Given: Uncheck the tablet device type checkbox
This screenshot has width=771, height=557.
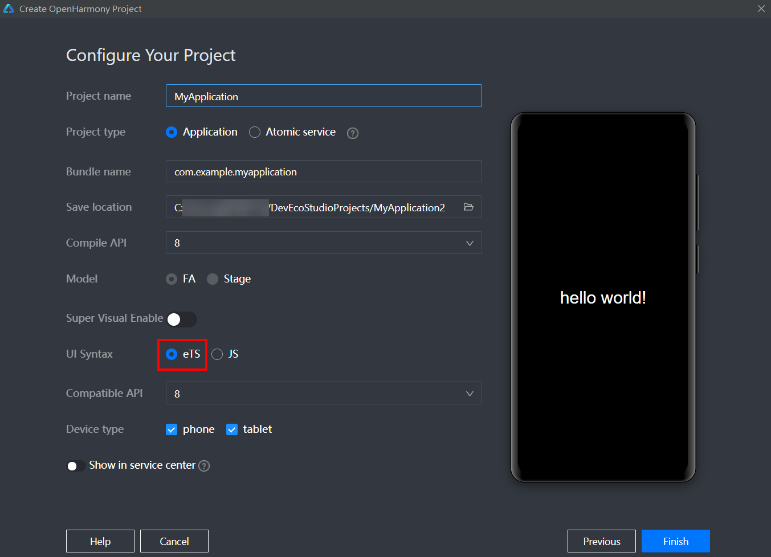Looking at the screenshot, I should (x=232, y=429).
